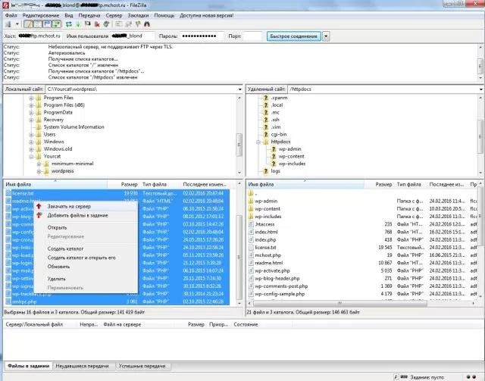Cancel current operation toolbar icon
The width and height of the screenshot is (485, 381).
(88, 24)
